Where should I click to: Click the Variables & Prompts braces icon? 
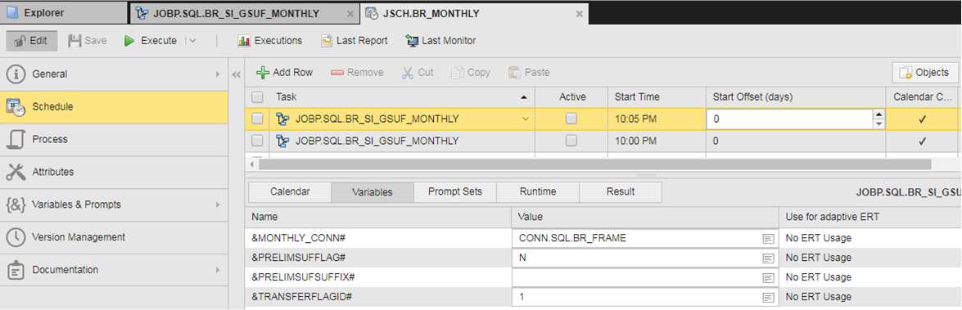click(16, 204)
